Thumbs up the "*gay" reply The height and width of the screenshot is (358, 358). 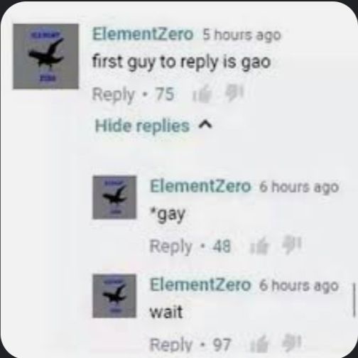(x=260, y=246)
